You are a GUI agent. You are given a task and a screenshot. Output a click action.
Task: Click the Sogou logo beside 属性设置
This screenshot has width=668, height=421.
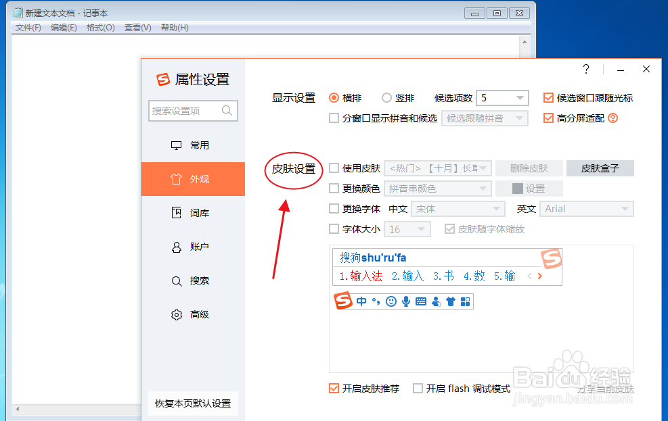click(163, 79)
